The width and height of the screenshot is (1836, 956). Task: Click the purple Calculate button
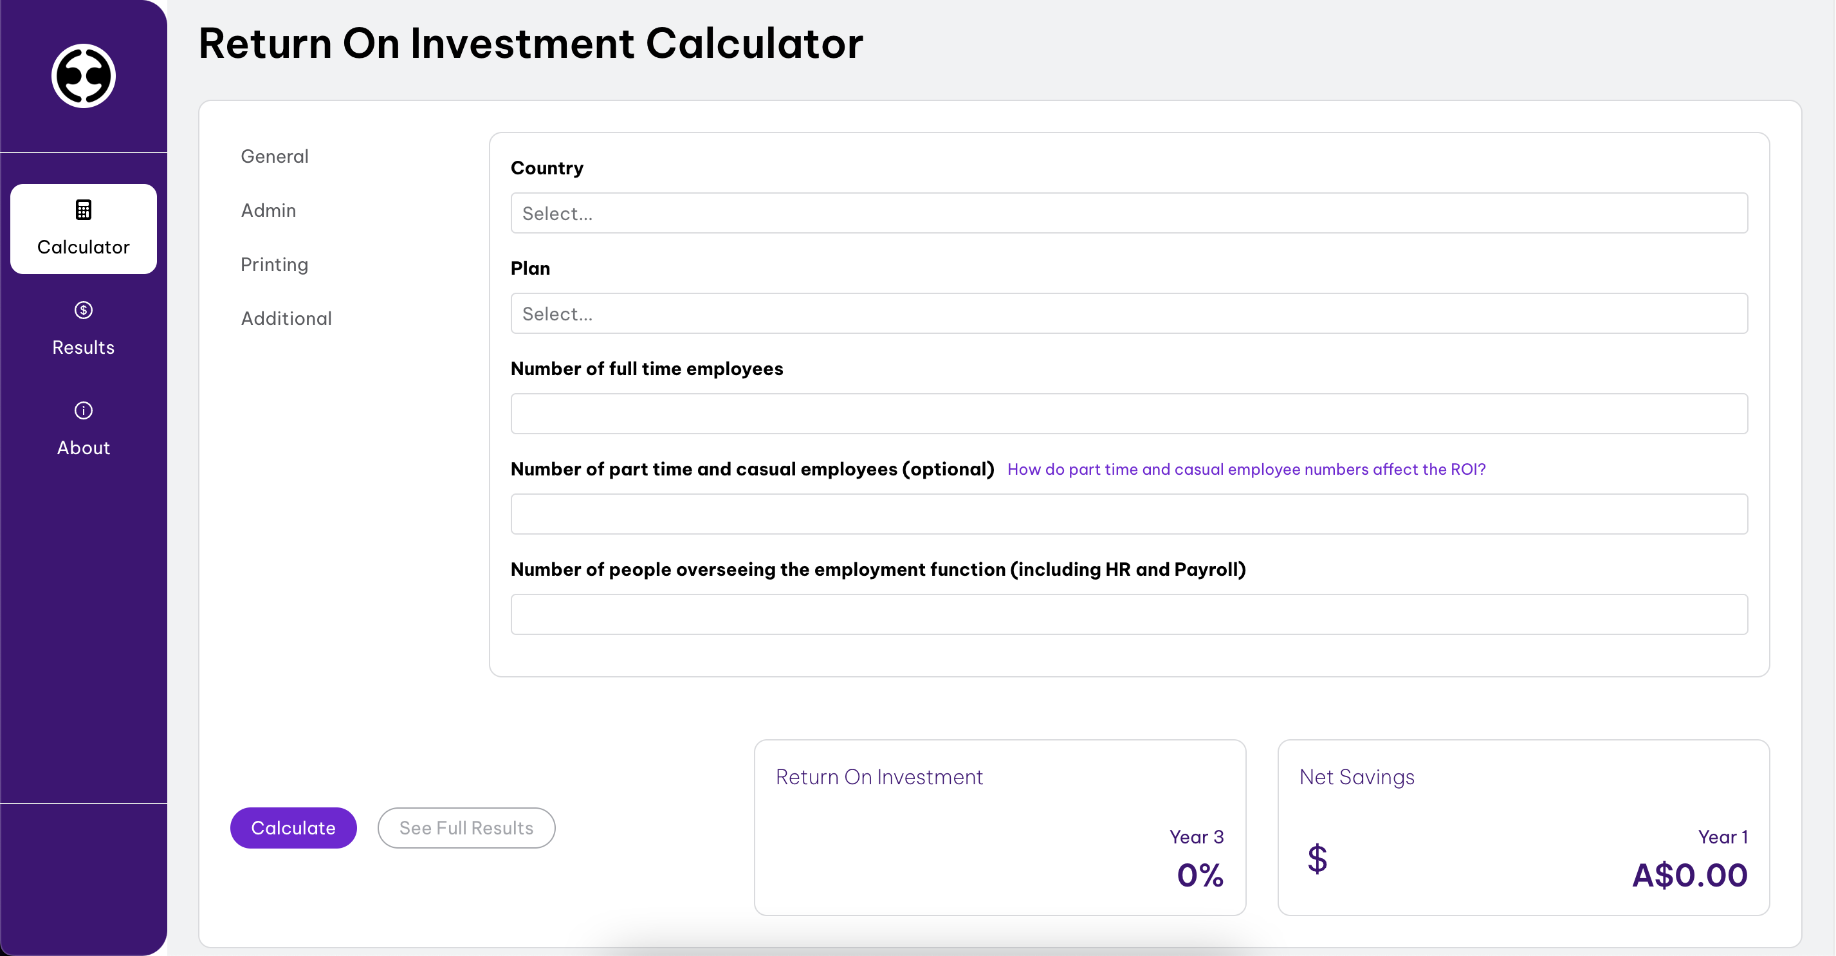coord(293,828)
